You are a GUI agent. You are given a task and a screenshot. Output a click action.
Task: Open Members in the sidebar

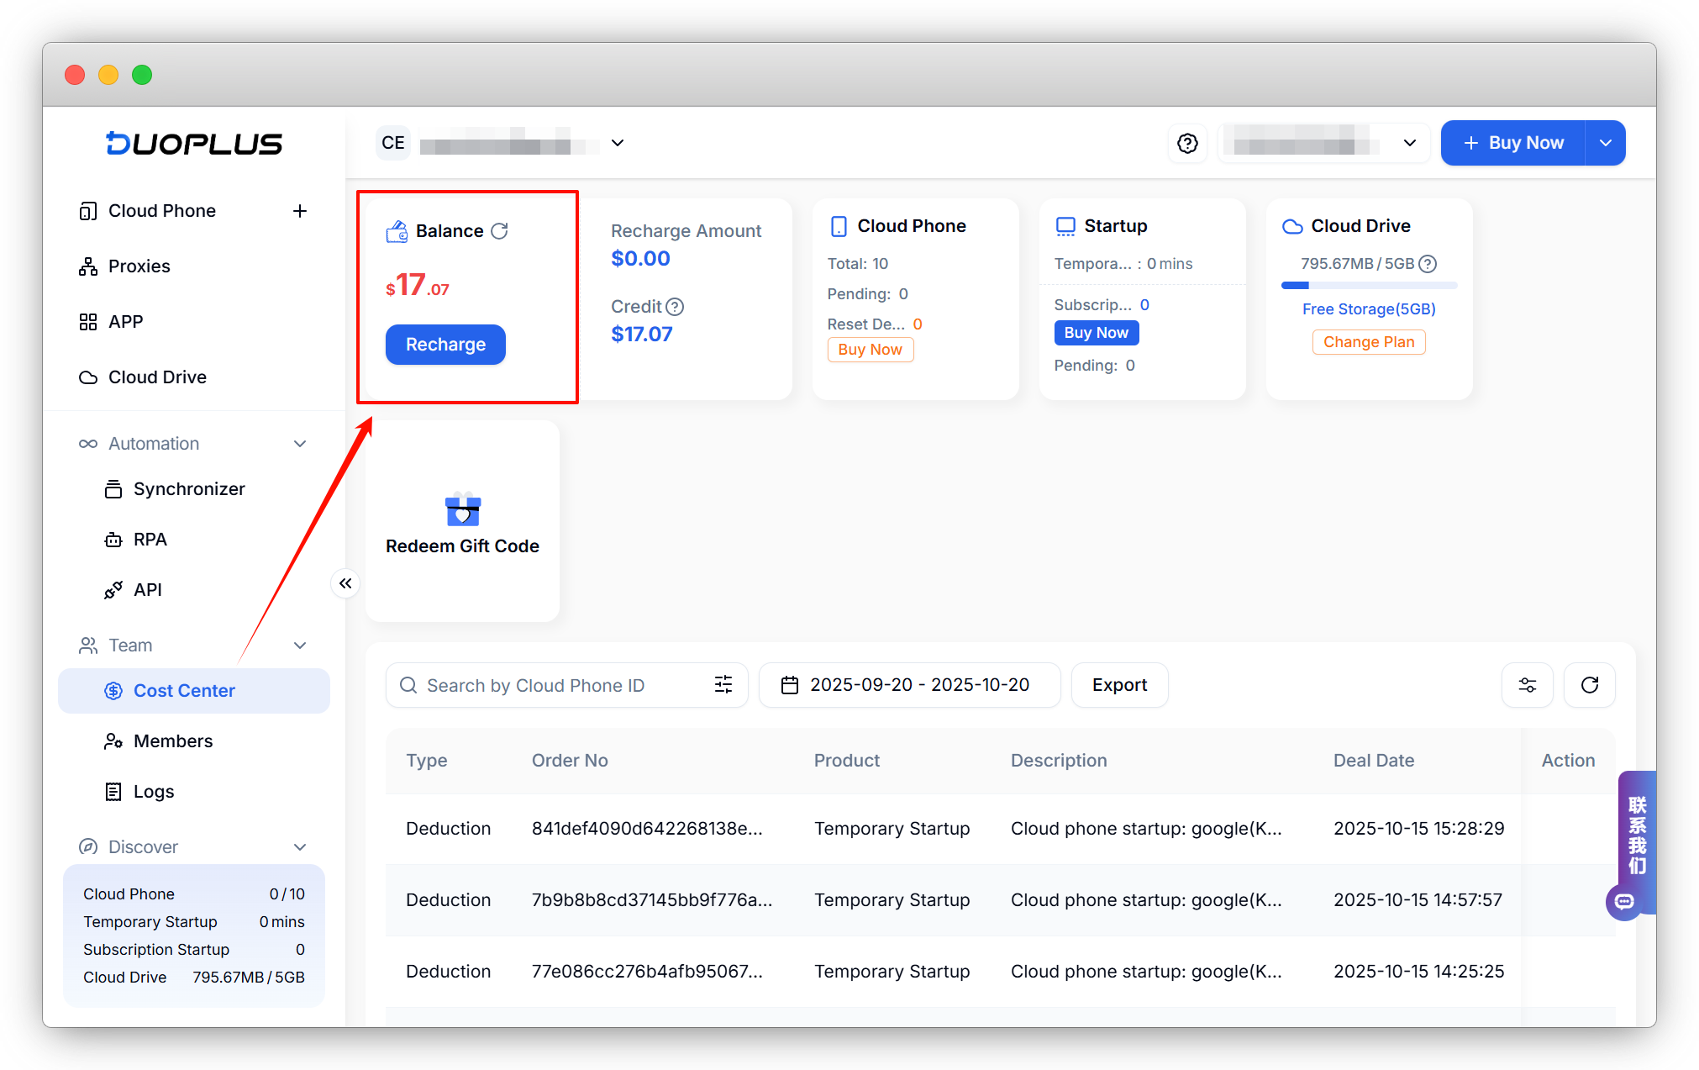point(173,741)
